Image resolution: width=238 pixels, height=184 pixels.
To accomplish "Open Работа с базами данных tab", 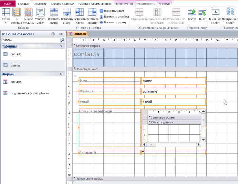I will pos(95,4).
